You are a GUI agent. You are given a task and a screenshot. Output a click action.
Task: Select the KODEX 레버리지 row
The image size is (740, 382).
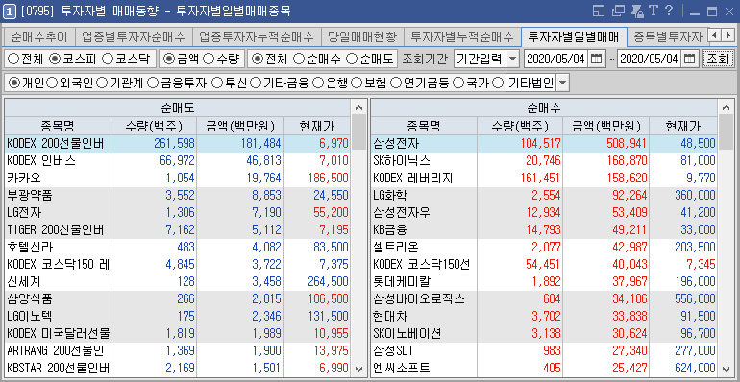(x=544, y=178)
